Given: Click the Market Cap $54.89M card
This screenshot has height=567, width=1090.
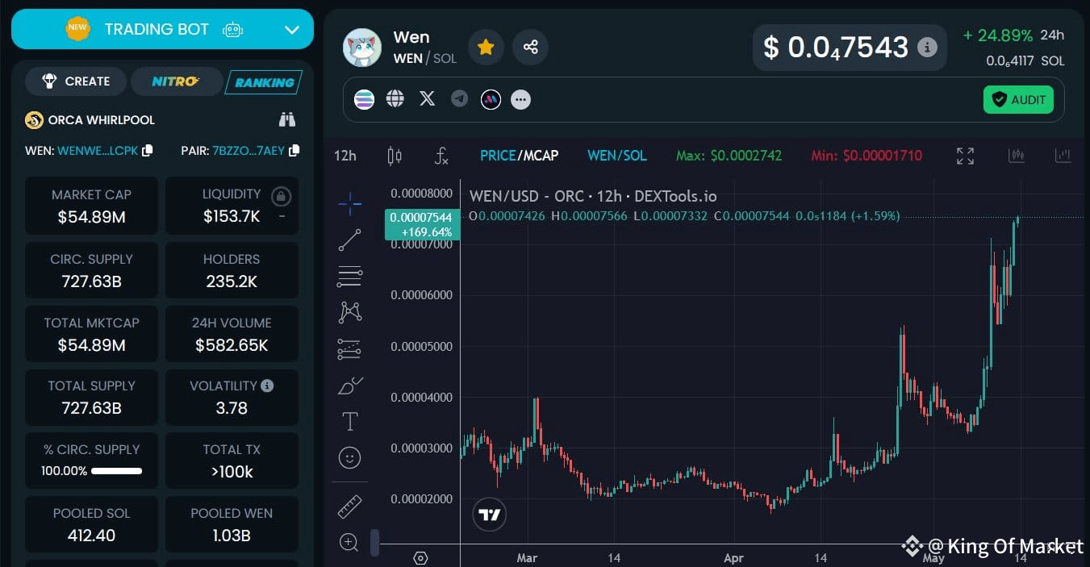Looking at the screenshot, I should click(x=91, y=206).
